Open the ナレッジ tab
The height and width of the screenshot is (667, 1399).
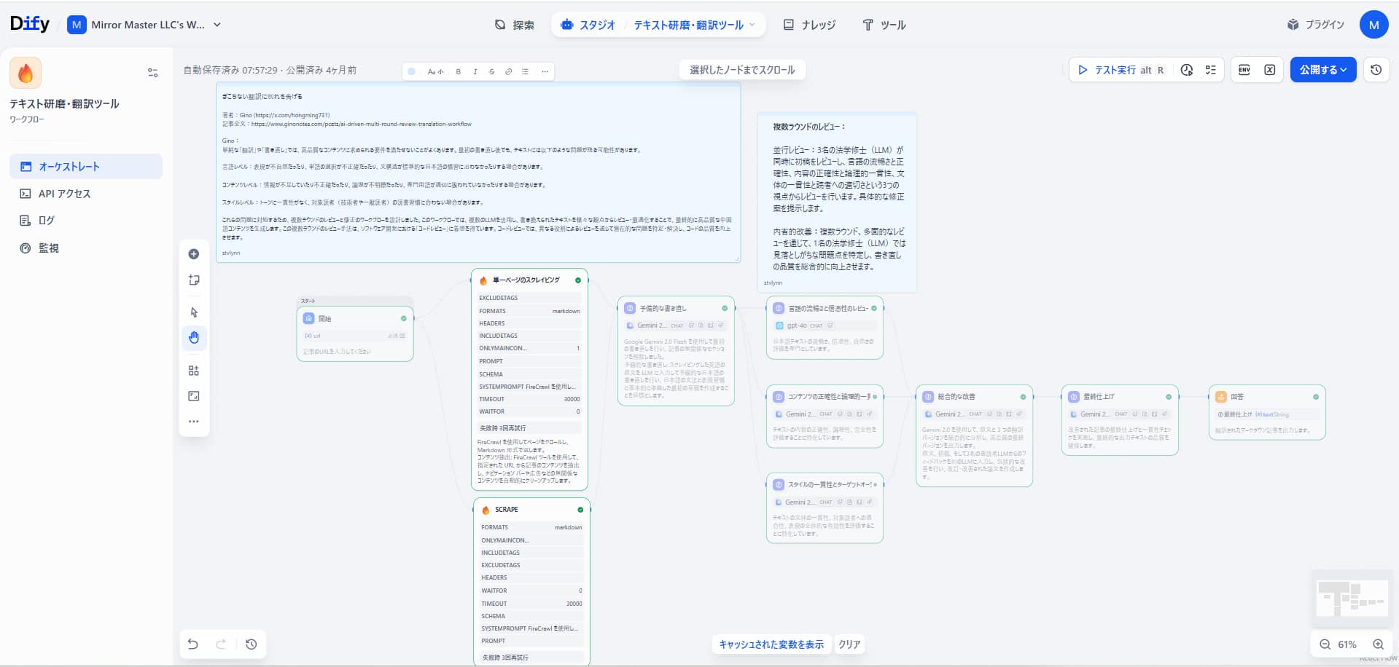click(x=809, y=25)
